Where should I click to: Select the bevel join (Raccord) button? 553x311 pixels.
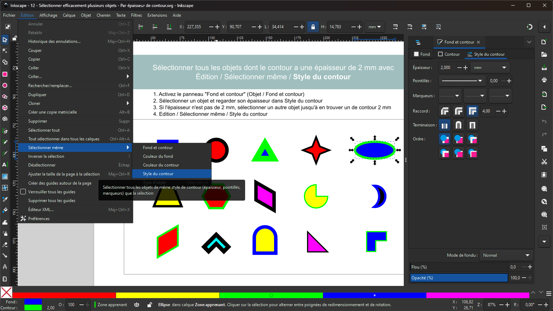[x=445, y=111]
